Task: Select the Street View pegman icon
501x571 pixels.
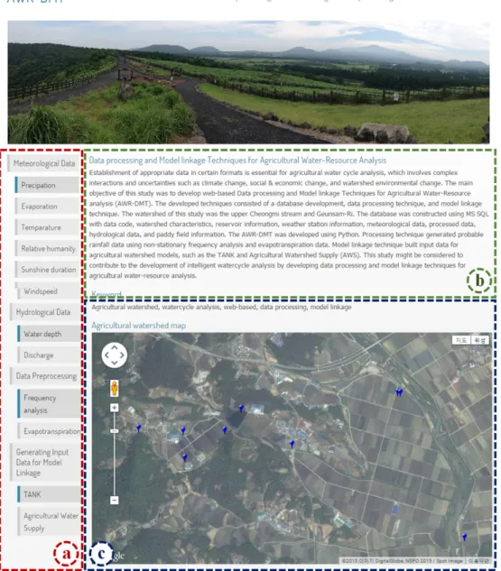Action: (x=115, y=388)
